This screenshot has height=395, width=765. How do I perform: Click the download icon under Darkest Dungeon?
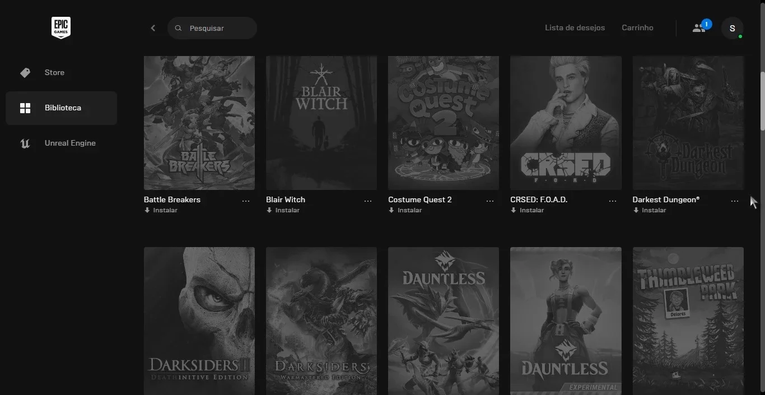click(x=636, y=210)
